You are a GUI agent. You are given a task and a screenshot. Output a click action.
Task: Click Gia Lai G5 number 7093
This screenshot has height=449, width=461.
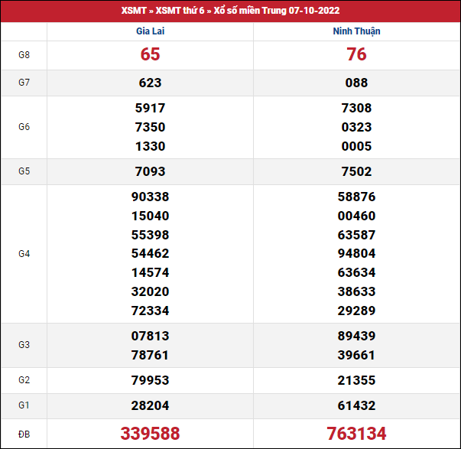tap(150, 171)
